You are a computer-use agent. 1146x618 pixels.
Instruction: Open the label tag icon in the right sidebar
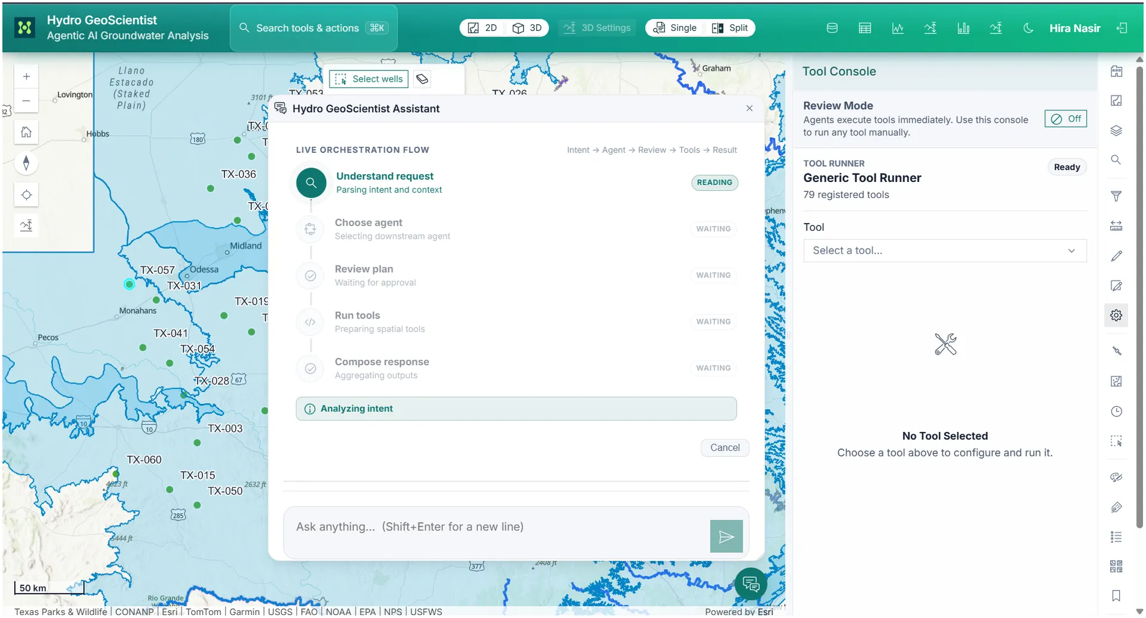click(x=1116, y=507)
